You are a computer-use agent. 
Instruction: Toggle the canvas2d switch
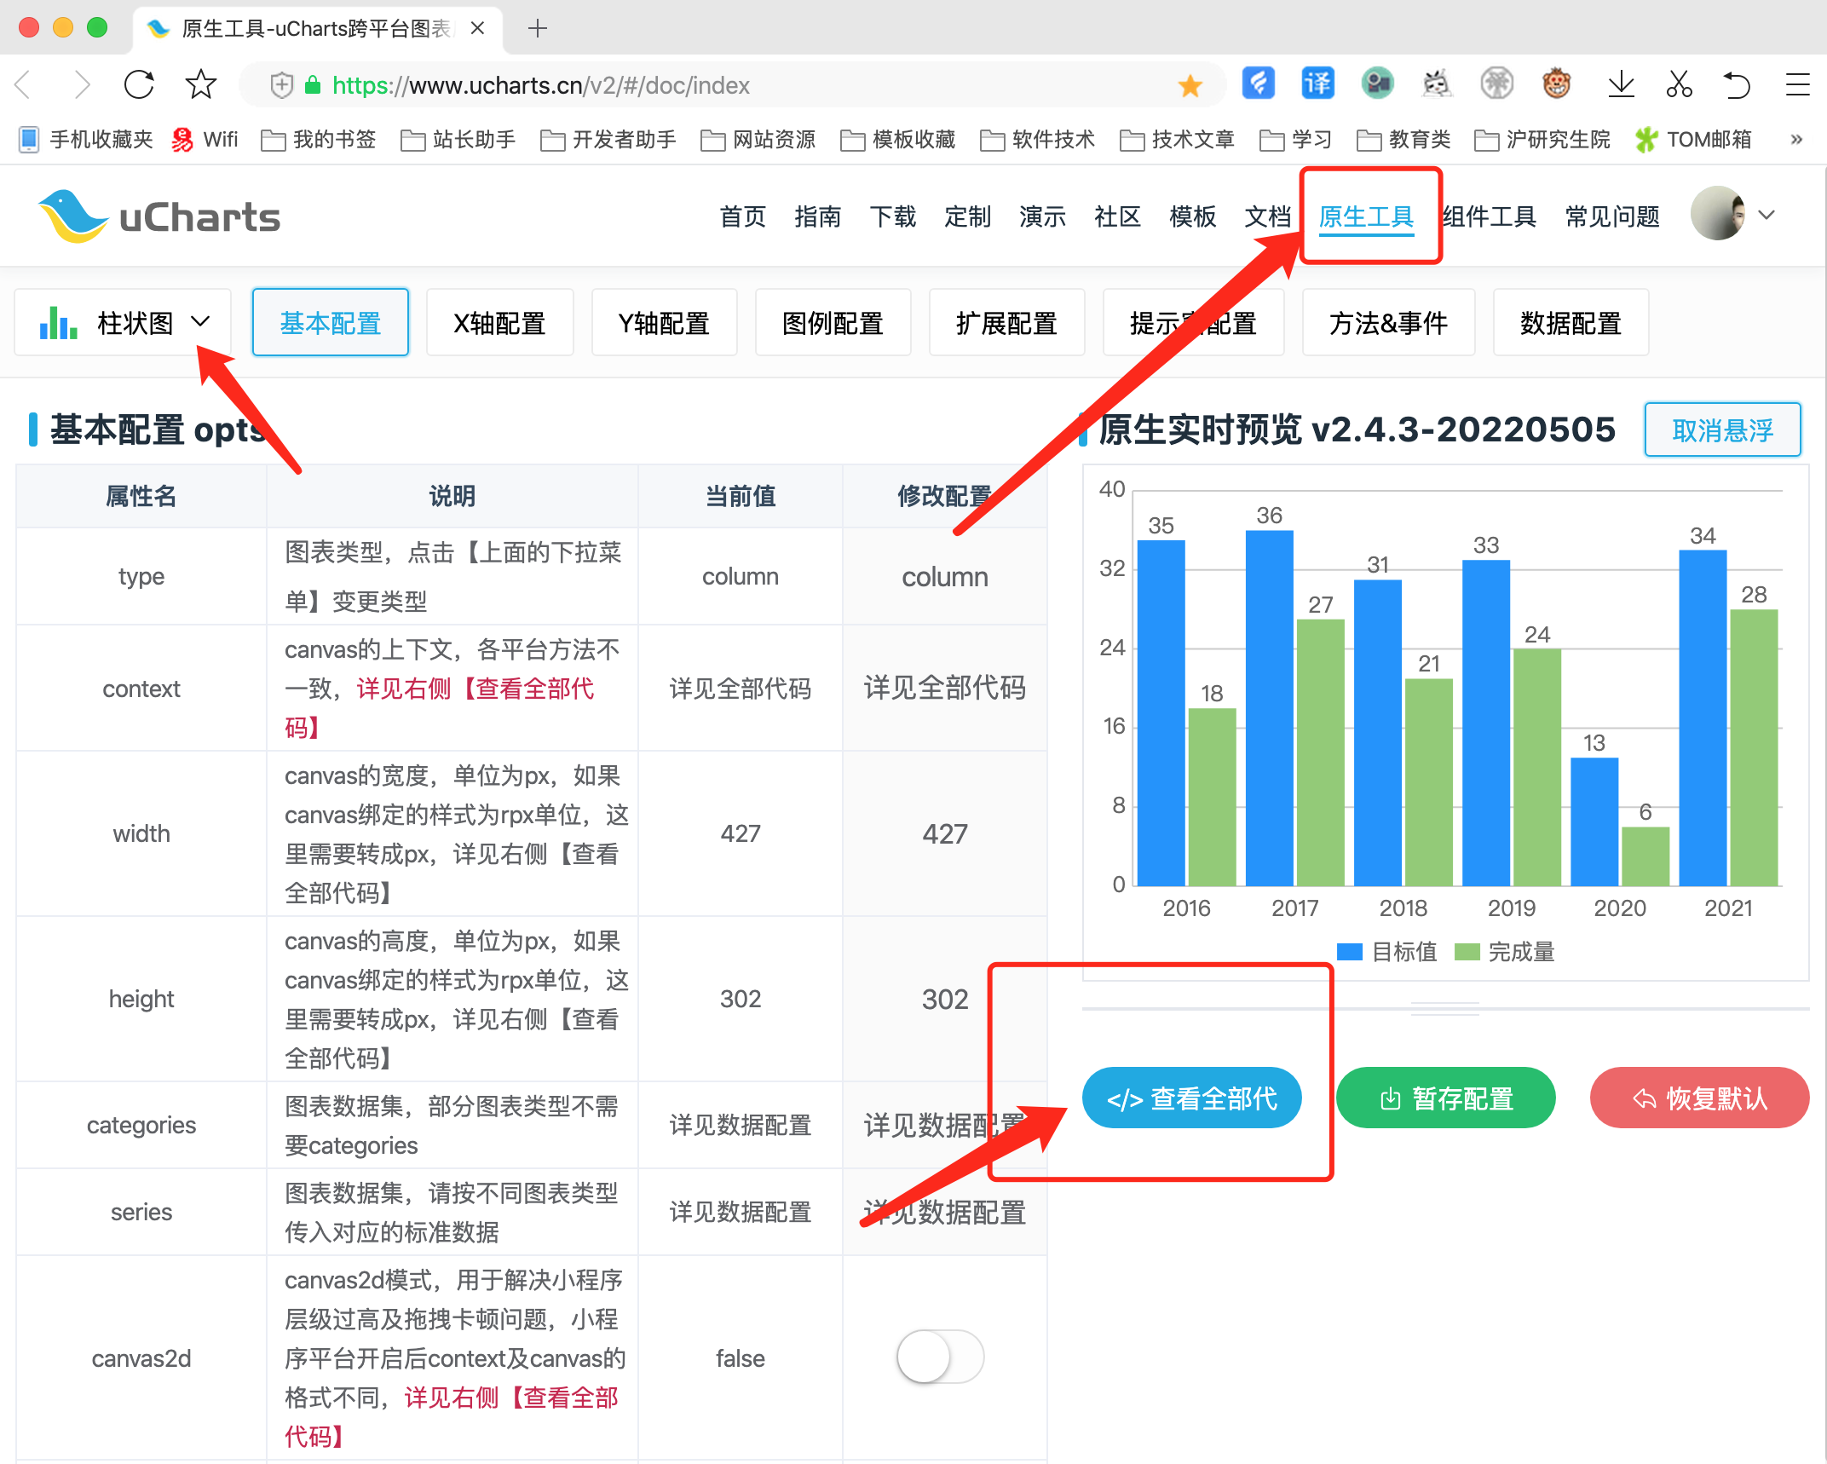941,1357
